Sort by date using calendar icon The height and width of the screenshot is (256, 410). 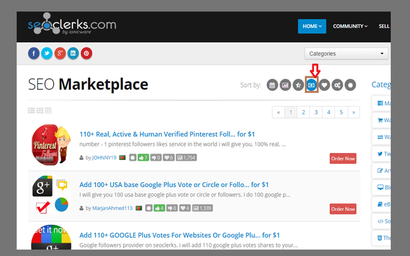click(272, 84)
